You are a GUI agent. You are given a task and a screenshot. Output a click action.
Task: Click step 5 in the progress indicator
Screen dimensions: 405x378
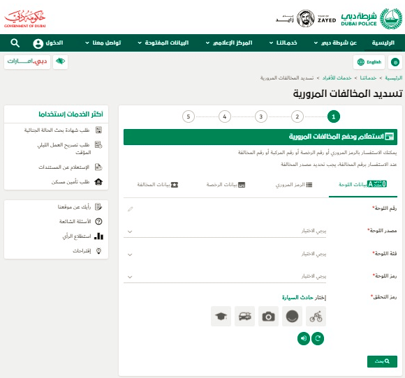[189, 116]
